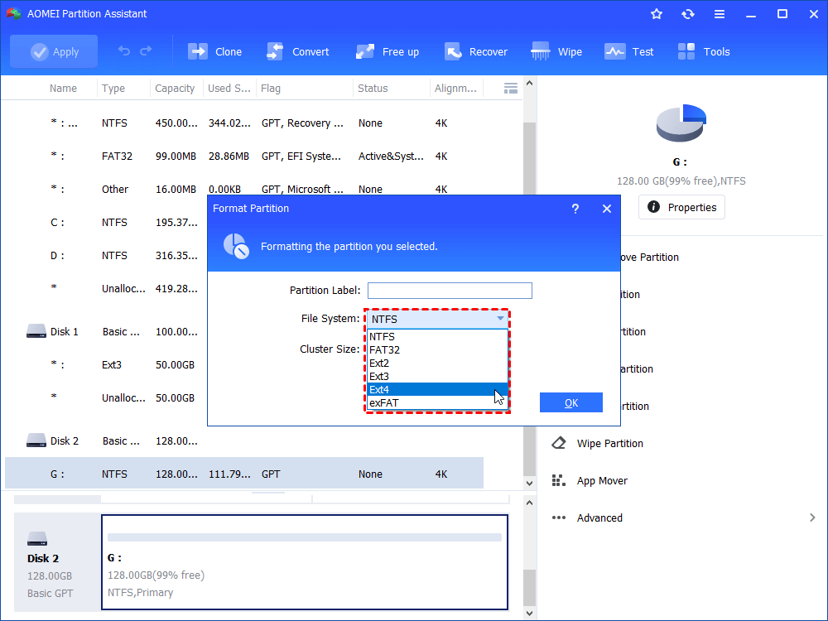
Task: Click the G: usage bar in disk map
Action: [x=305, y=537]
